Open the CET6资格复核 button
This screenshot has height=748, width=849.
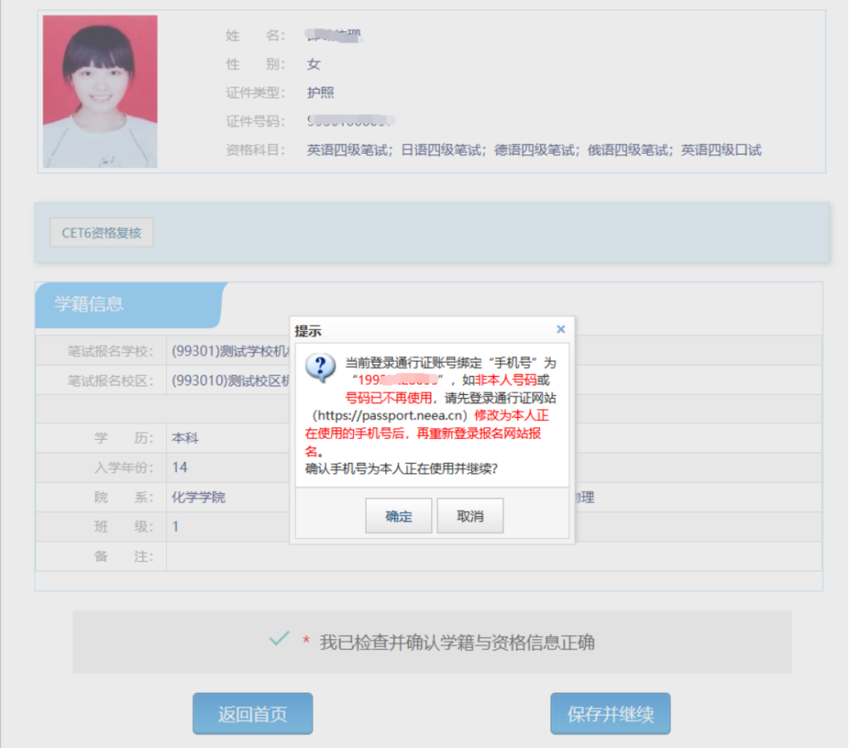[x=102, y=233]
